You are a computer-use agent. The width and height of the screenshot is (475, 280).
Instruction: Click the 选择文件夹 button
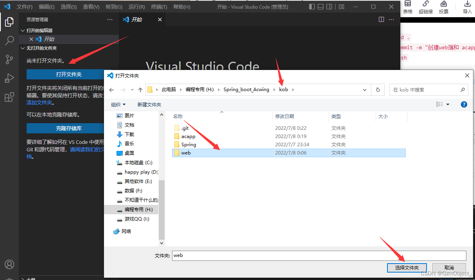[x=407, y=267]
